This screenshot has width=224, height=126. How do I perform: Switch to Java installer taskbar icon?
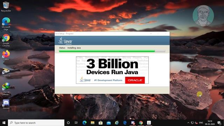[149, 123]
